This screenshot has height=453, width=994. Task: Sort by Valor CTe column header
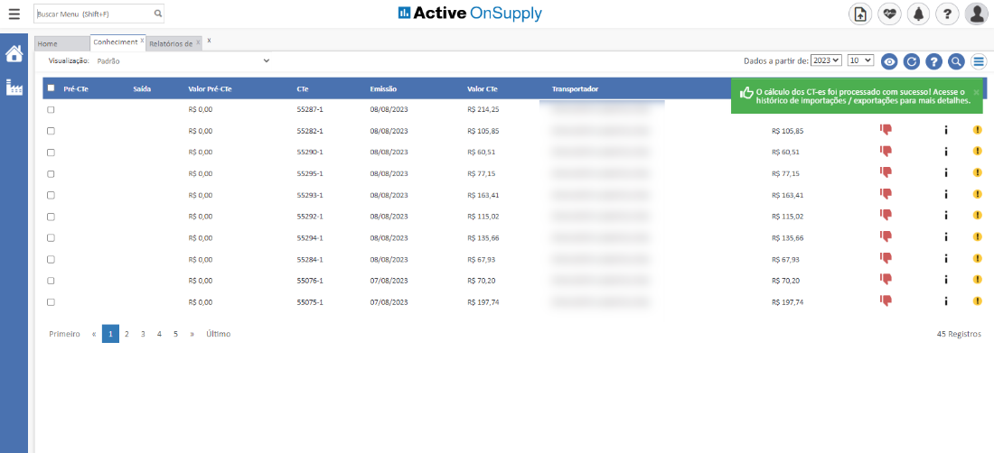point(482,89)
